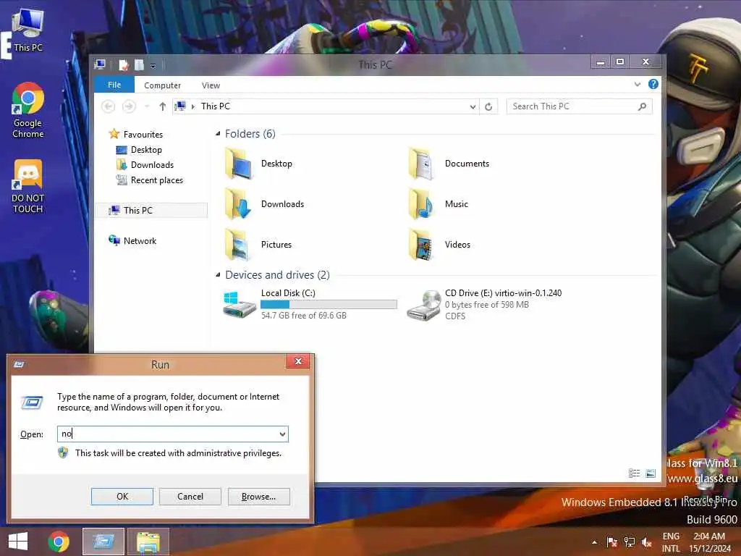The width and height of the screenshot is (741, 556).
Task: Click the New folder icon in quick access toolbar
Action: 139,64
